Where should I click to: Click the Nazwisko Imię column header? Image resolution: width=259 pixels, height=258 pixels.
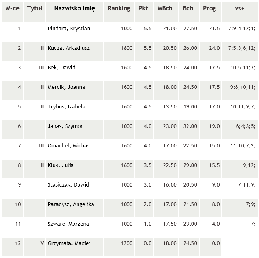[74, 8]
